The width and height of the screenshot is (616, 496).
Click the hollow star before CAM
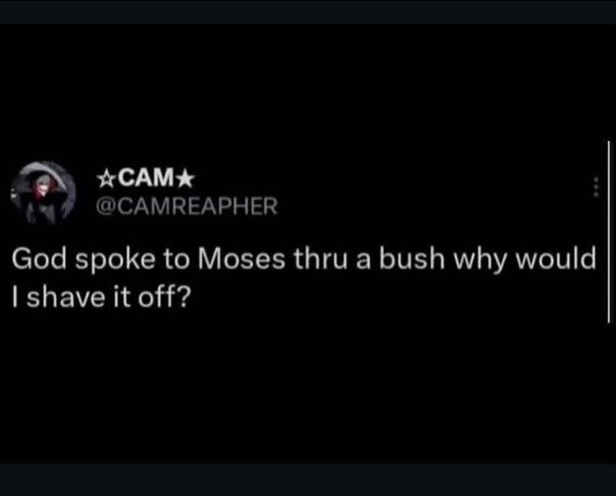[106, 177]
